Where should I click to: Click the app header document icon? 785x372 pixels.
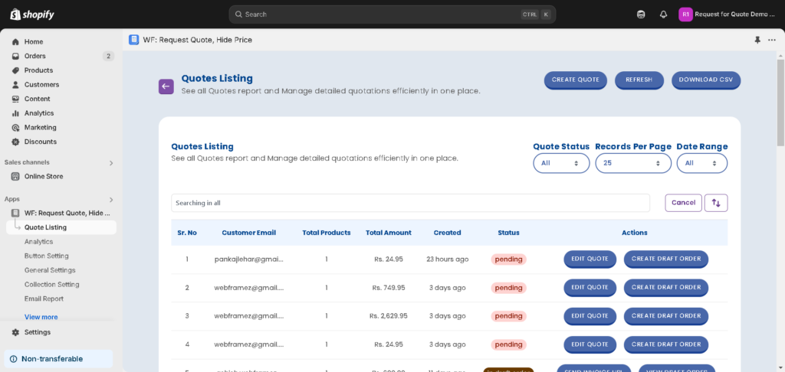133,40
